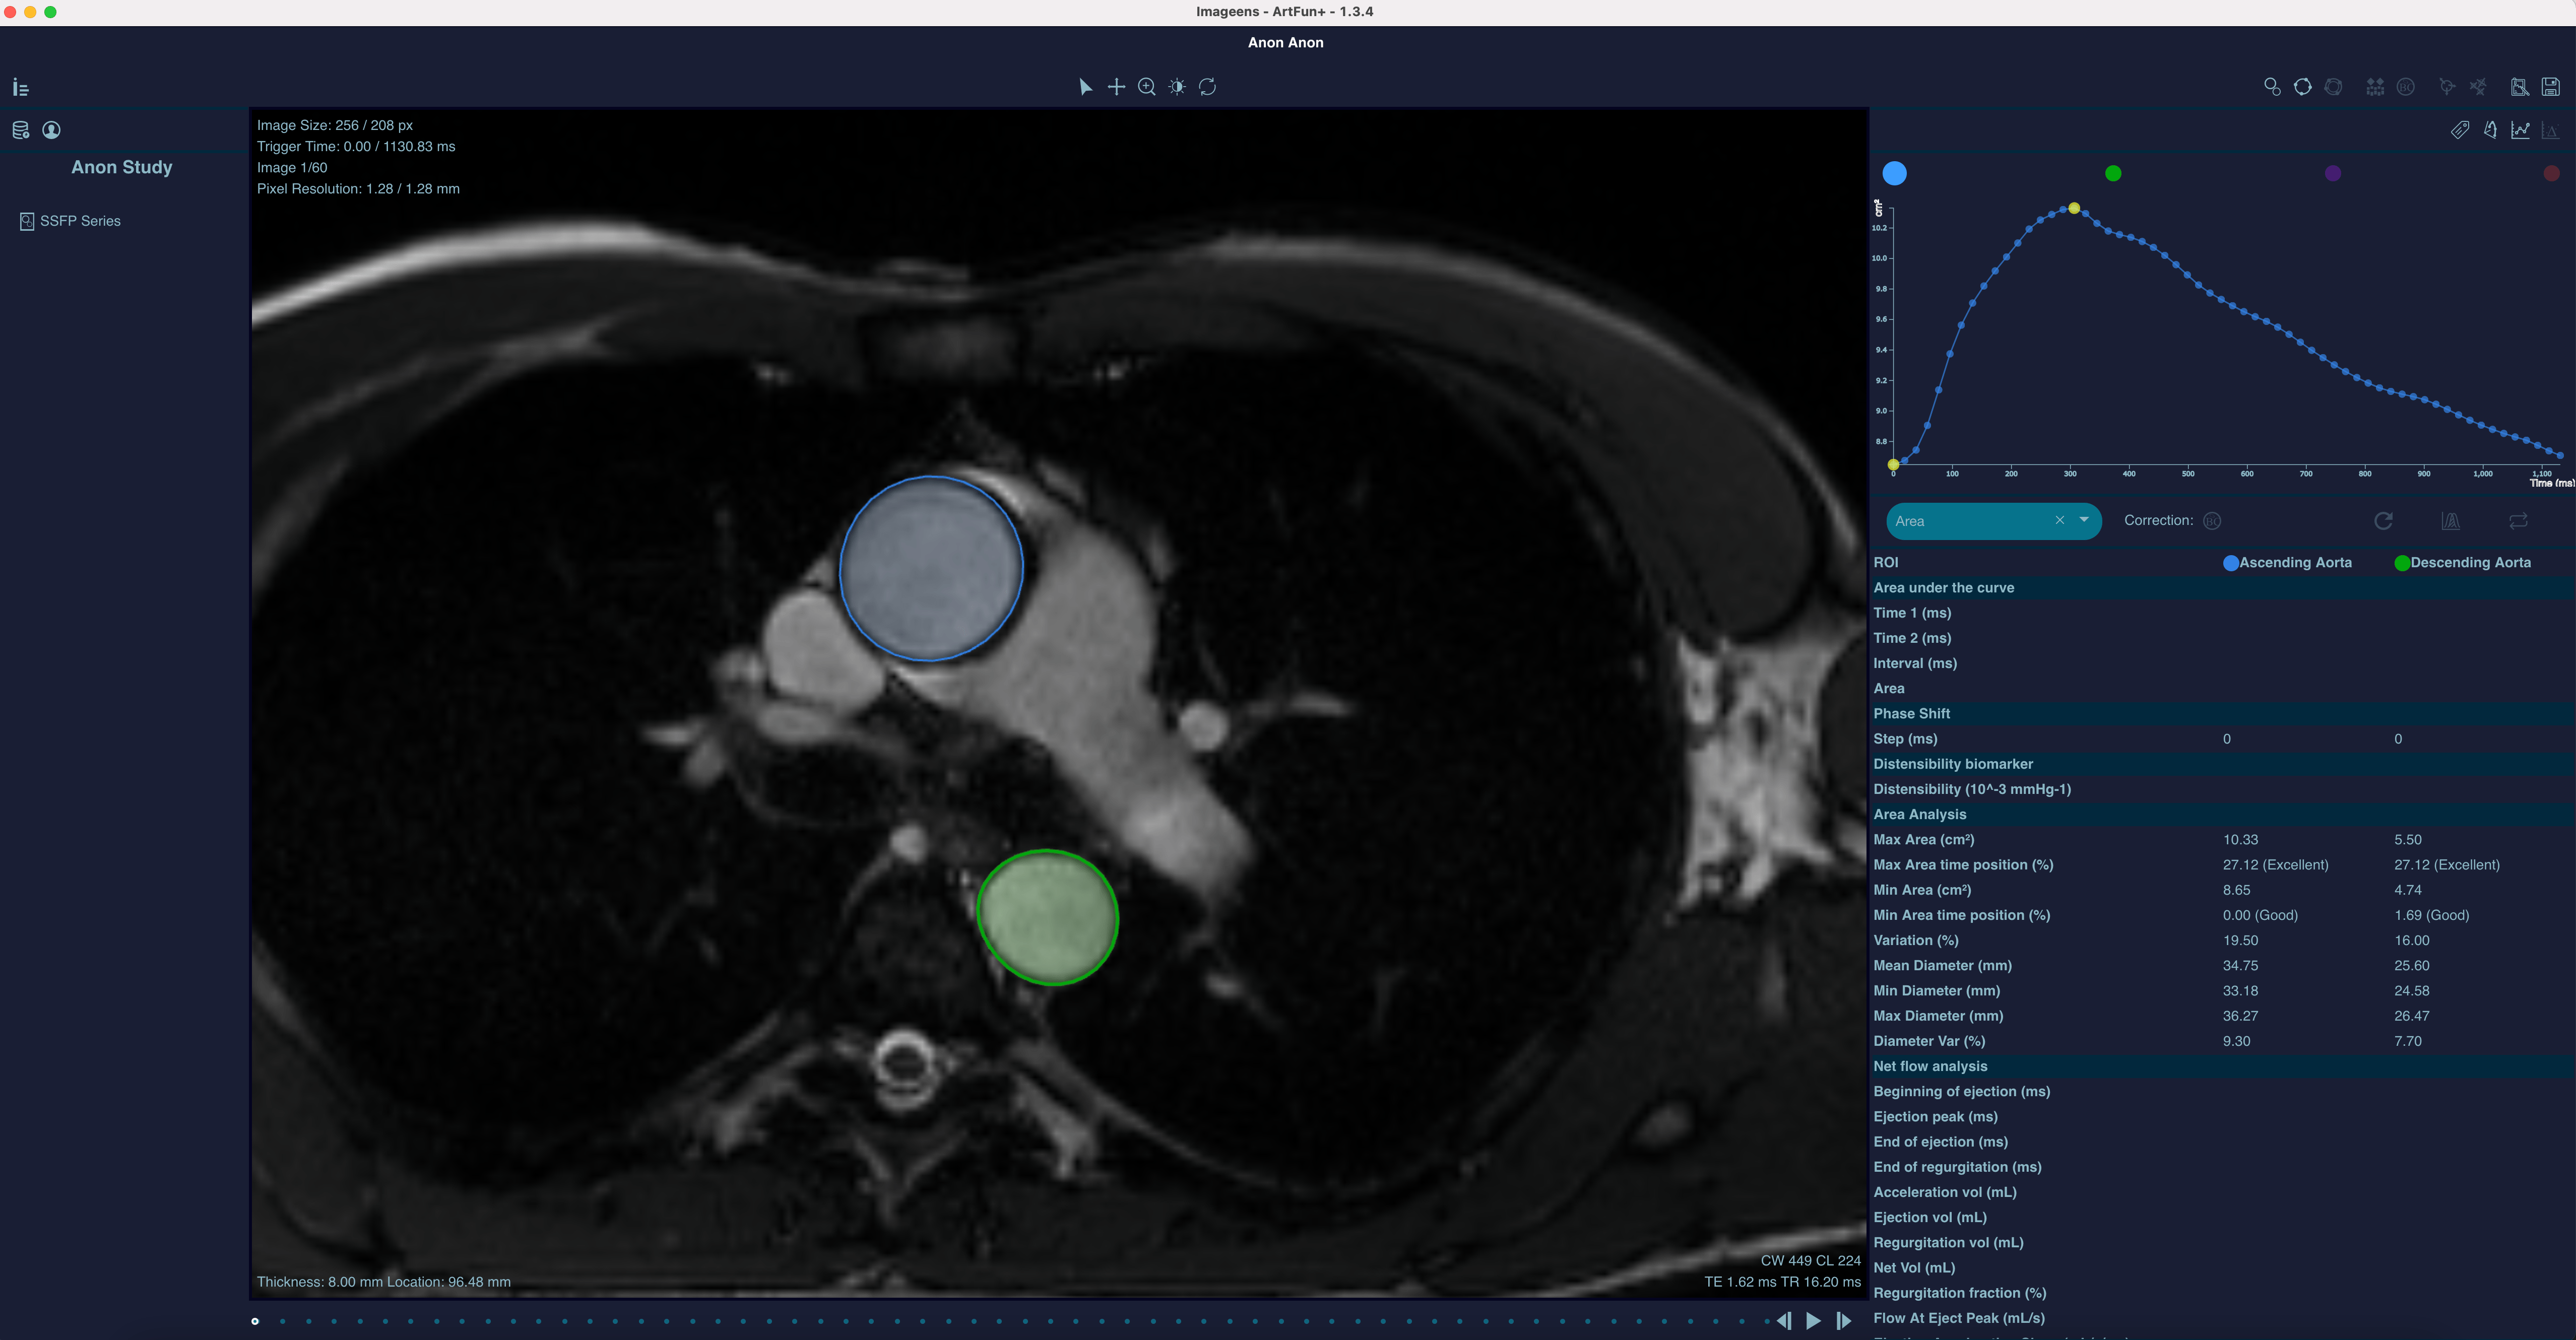
Task: Open the report clipboard icon
Action: click(2520, 87)
